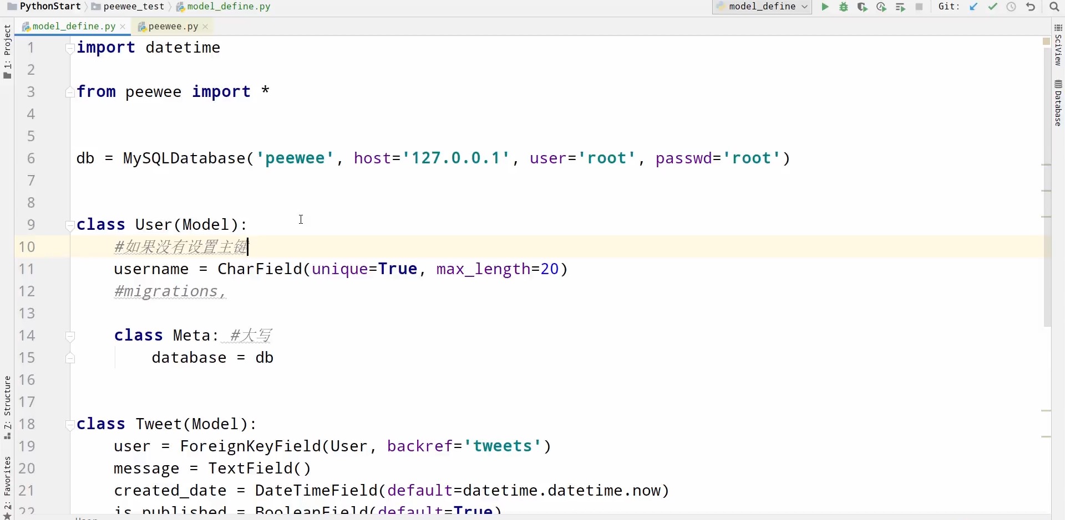
Task: Switch to the peewee.py tab
Action: [x=173, y=27]
